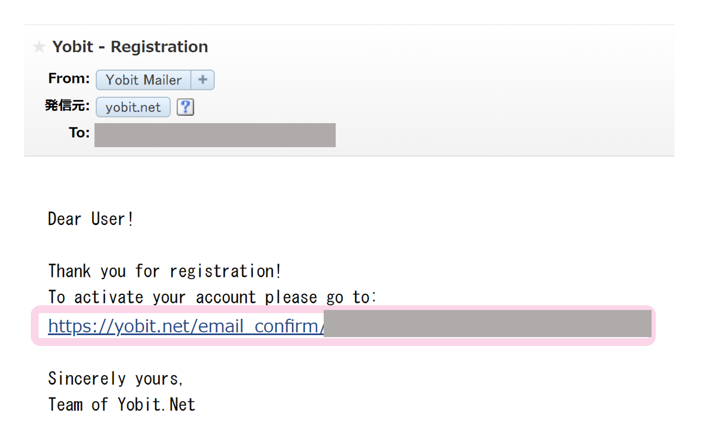Click the To activate your account line
Viewport: 721px width, 430px height.
(212, 297)
